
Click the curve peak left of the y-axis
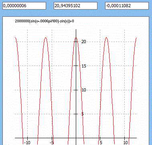pyautogui.click(x=46, y=38)
